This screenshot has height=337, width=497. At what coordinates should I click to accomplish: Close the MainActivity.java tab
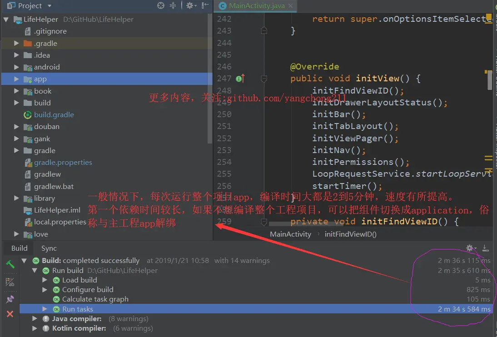coord(290,6)
